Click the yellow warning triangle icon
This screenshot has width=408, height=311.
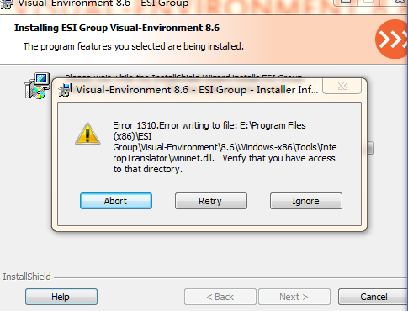(x=87, y=134)
